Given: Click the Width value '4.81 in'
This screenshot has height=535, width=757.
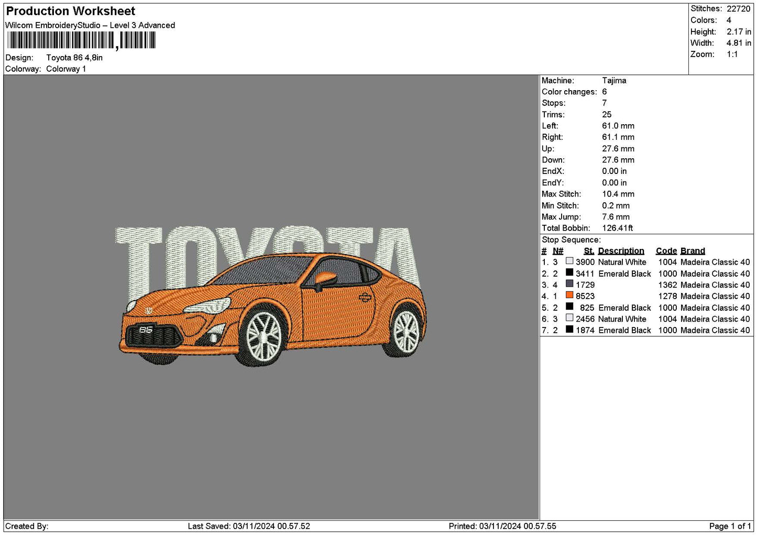Looking at the screenshot, I should pos(739,43).
